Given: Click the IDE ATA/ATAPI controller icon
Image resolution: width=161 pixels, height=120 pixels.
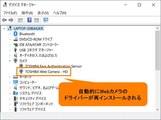Looking at the screenshot, I should (16, 45).
